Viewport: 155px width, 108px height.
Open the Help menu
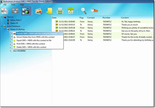(22, 5)
